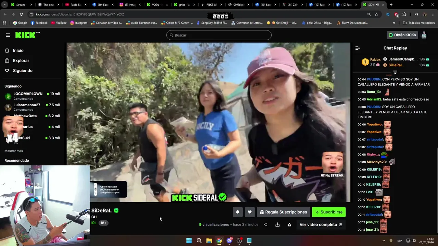Open the Instagram bookmark
The height and width of the screenshot is (246, 438).
79,23
